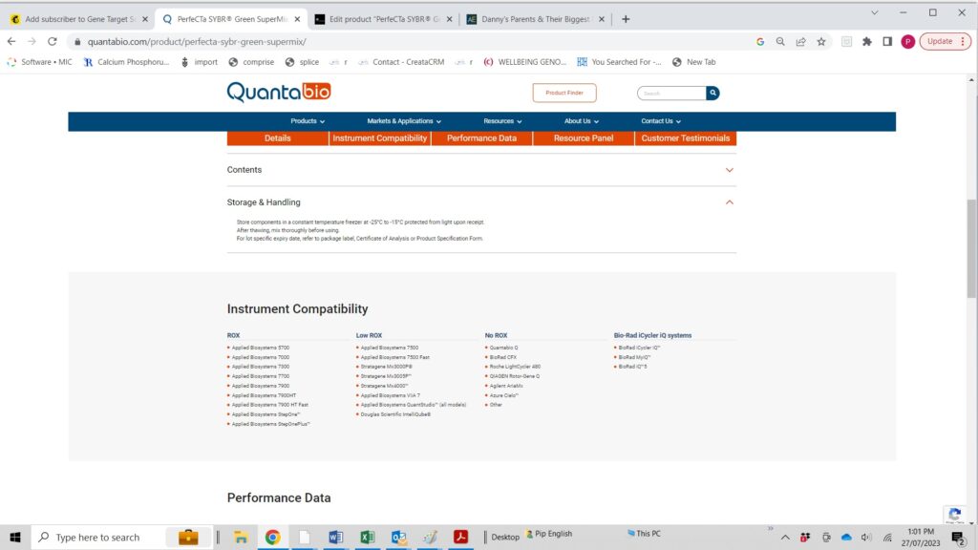This screenshot has width=978, height=550.
Task: Select the Resource Panel tab
Action: (x=584, y=138)
